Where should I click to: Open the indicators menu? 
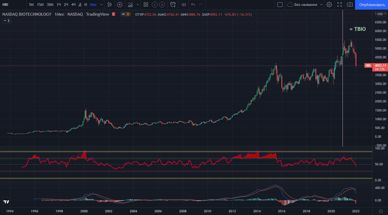pyautogui.click(x=130, y=5)
